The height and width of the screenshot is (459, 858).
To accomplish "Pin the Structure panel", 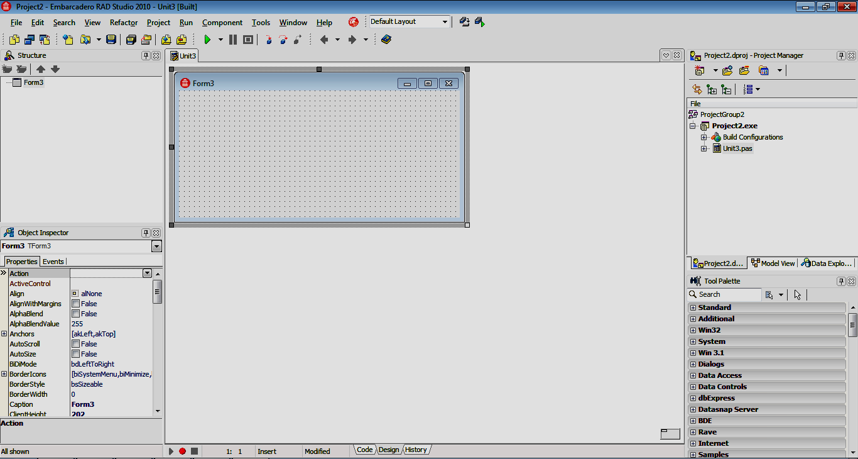I will pos(146,56).
